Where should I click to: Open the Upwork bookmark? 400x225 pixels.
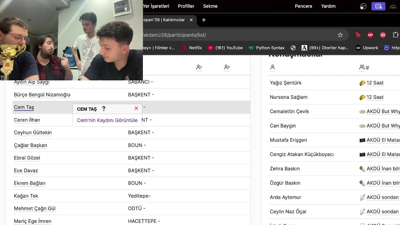(x=367, y=48)
